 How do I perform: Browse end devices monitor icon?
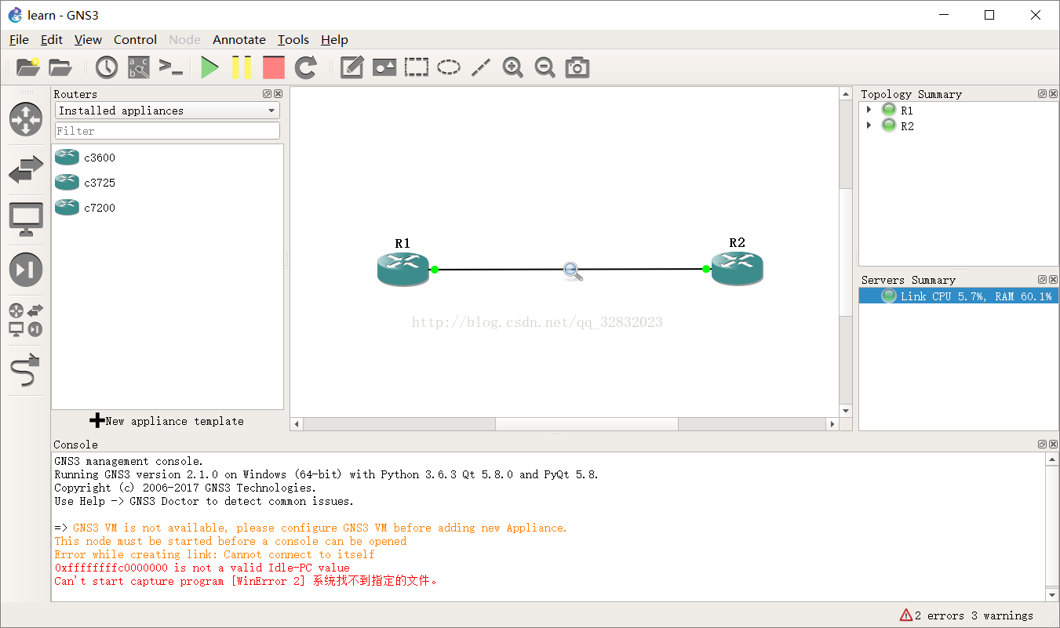[26, 220]
